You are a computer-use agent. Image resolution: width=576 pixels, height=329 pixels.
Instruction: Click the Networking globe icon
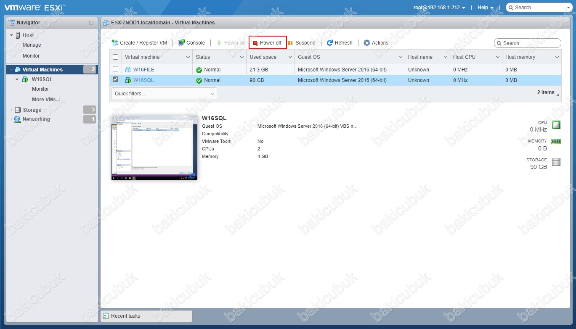17,119
